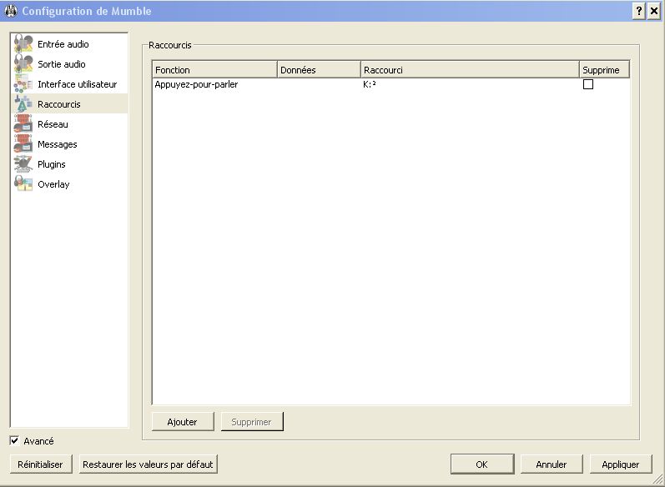
Task: Click the Données column header
Action: (319, 69)
